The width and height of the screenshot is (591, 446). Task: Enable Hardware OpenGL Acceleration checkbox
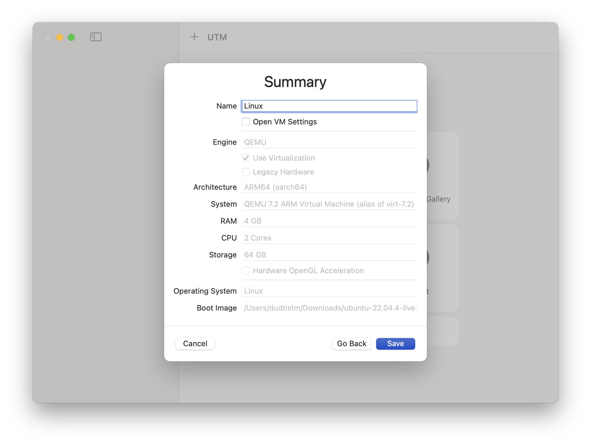tap(246, 271)
